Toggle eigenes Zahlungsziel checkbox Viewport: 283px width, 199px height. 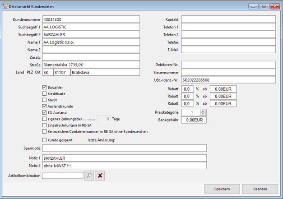44,119
